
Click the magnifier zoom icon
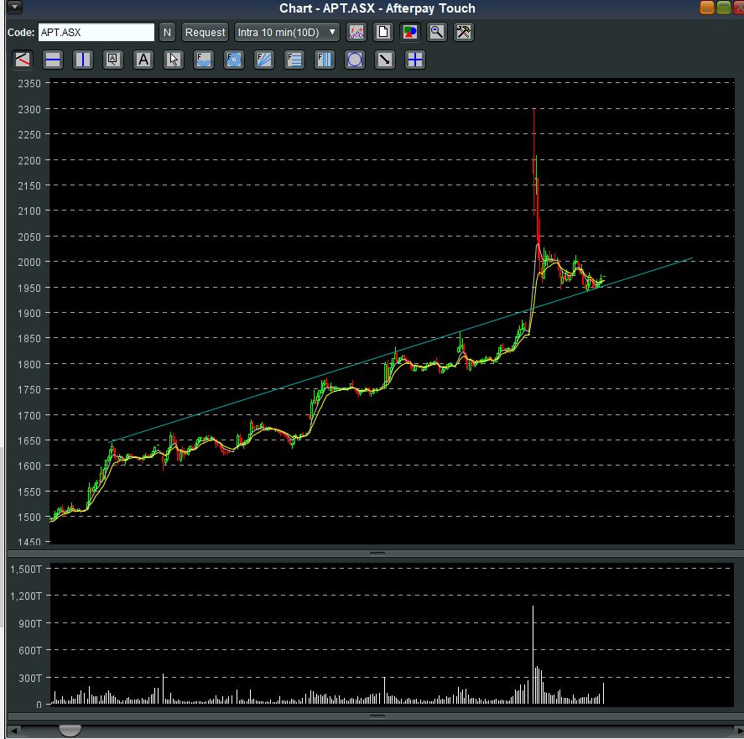click(x=436, y=32)
